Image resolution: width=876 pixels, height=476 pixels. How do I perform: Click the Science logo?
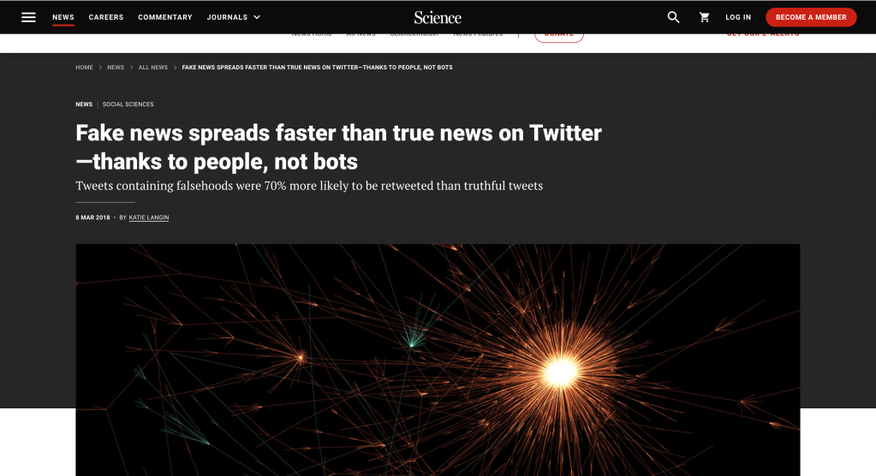(438, 17)
